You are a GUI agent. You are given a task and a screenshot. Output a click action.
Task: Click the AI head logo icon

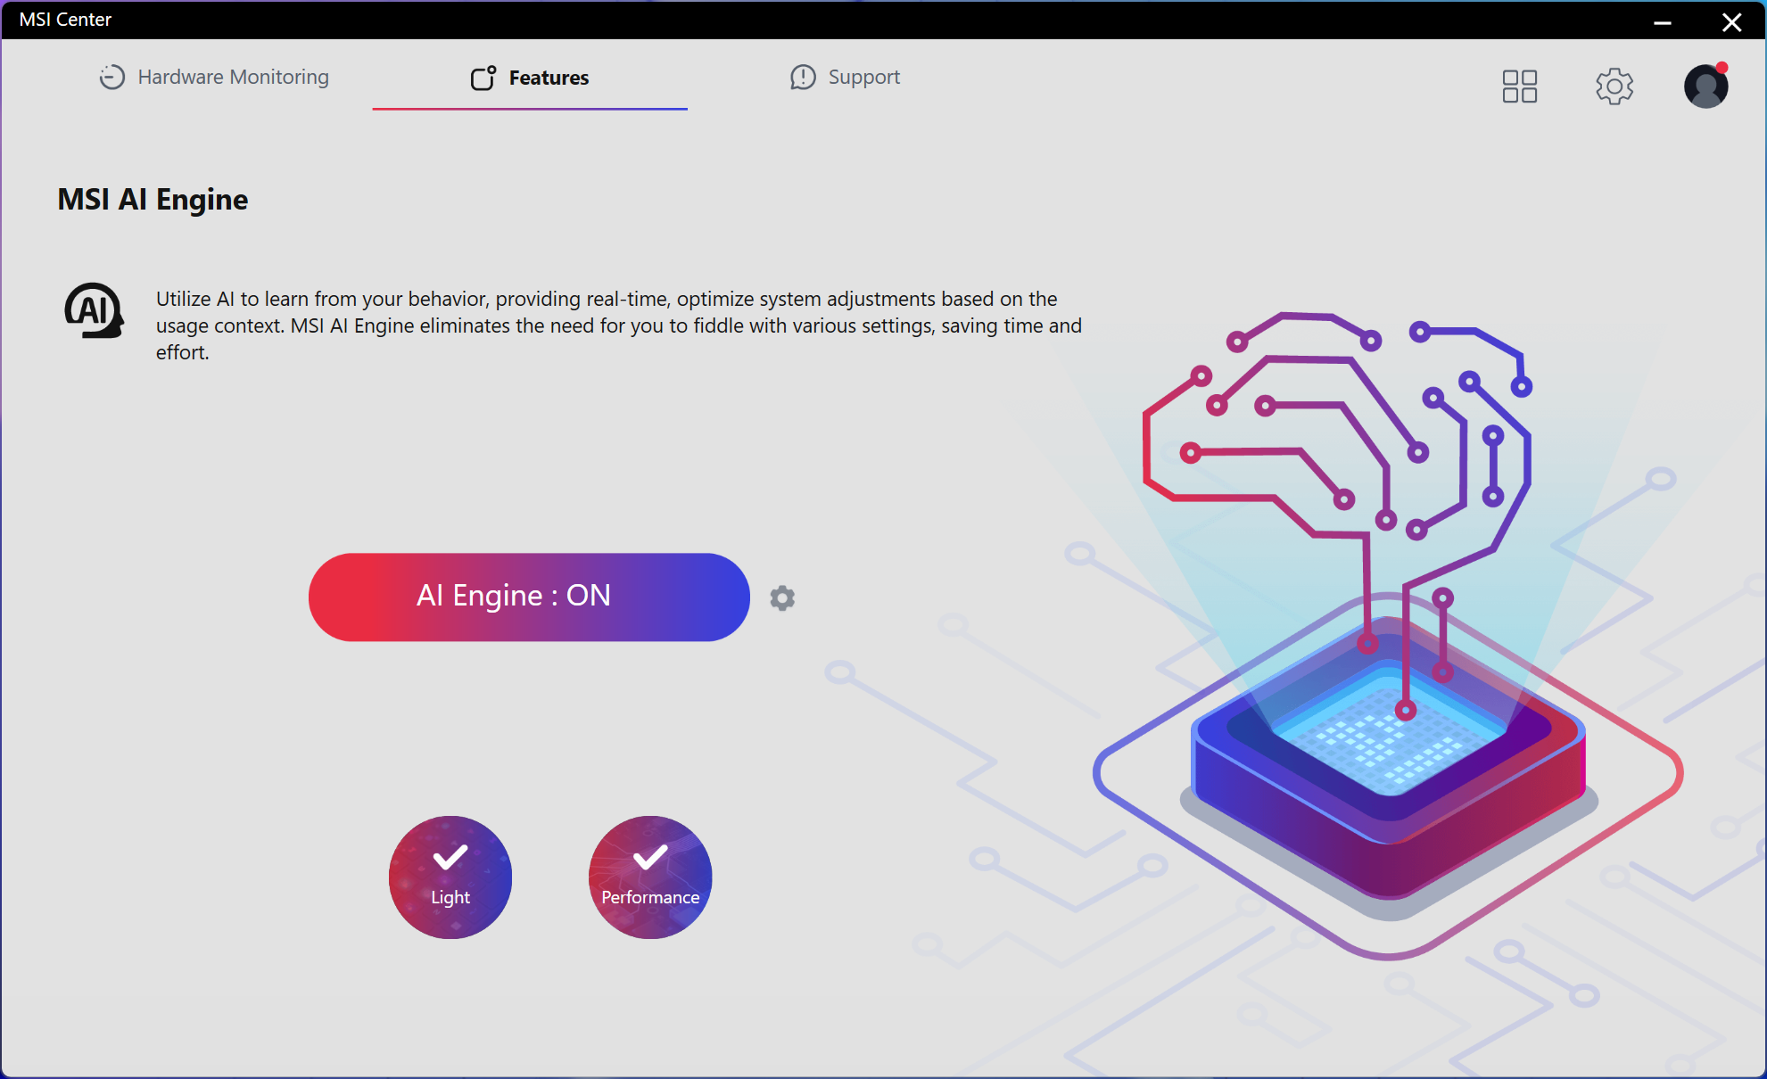pos(94,310)
